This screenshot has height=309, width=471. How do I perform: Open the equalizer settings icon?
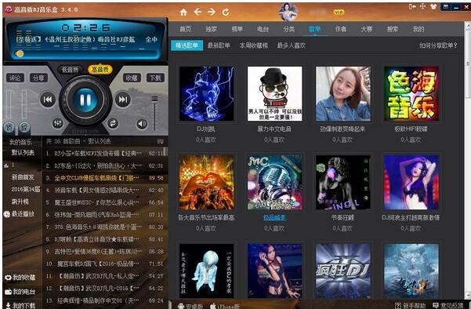point(57,123)
